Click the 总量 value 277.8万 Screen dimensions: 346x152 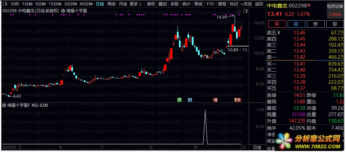336,115
